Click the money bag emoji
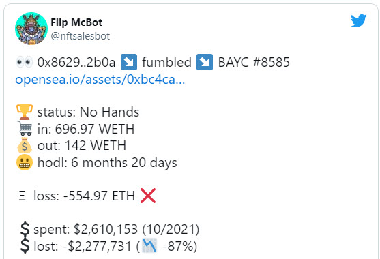Viewport: 380px width, 259px height. tap(25, 145)
